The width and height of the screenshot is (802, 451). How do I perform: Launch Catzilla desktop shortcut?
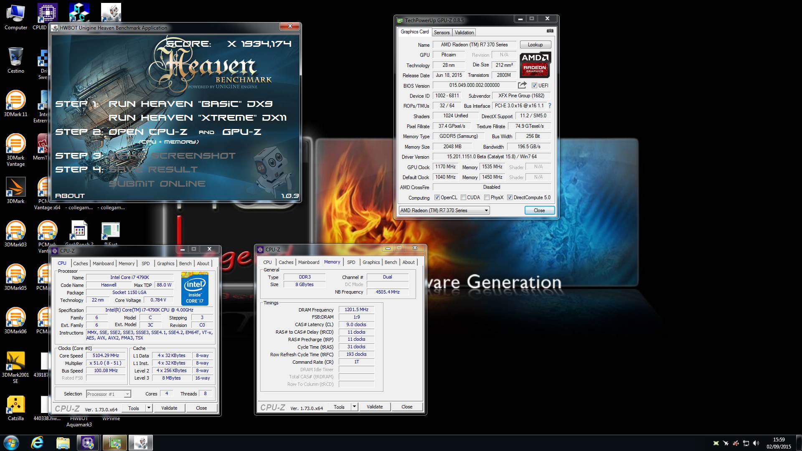(16, 408)
